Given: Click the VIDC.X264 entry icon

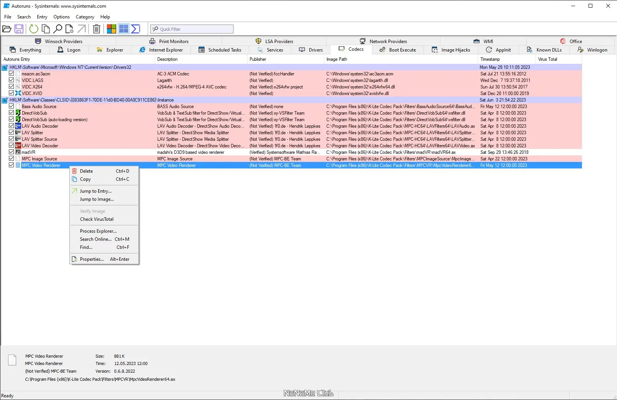Looking at the screenshot, I should [x=18, y=87].
